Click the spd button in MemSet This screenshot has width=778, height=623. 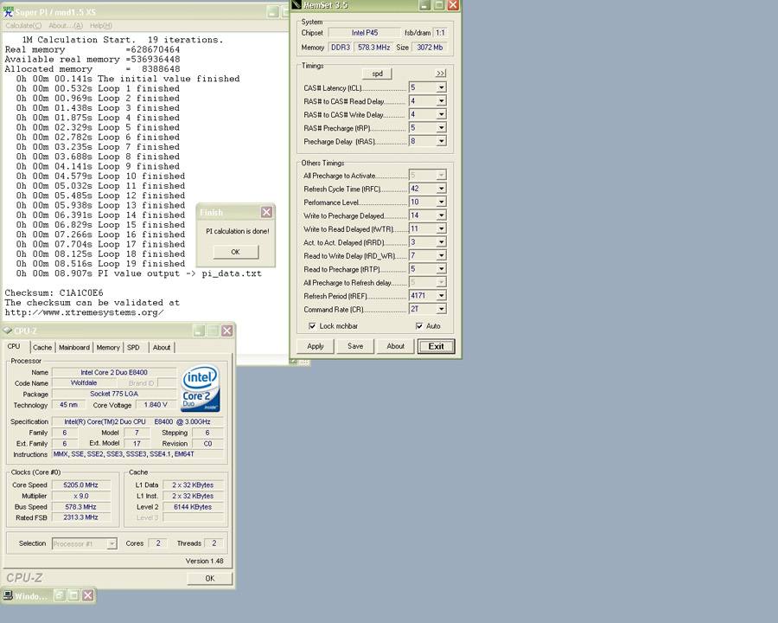click(377, 74)
